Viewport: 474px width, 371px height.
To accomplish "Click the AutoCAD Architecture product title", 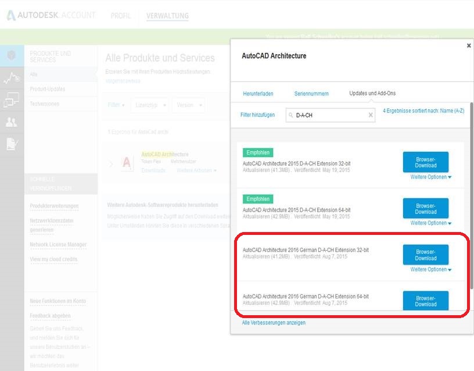I will click(165, 154).
